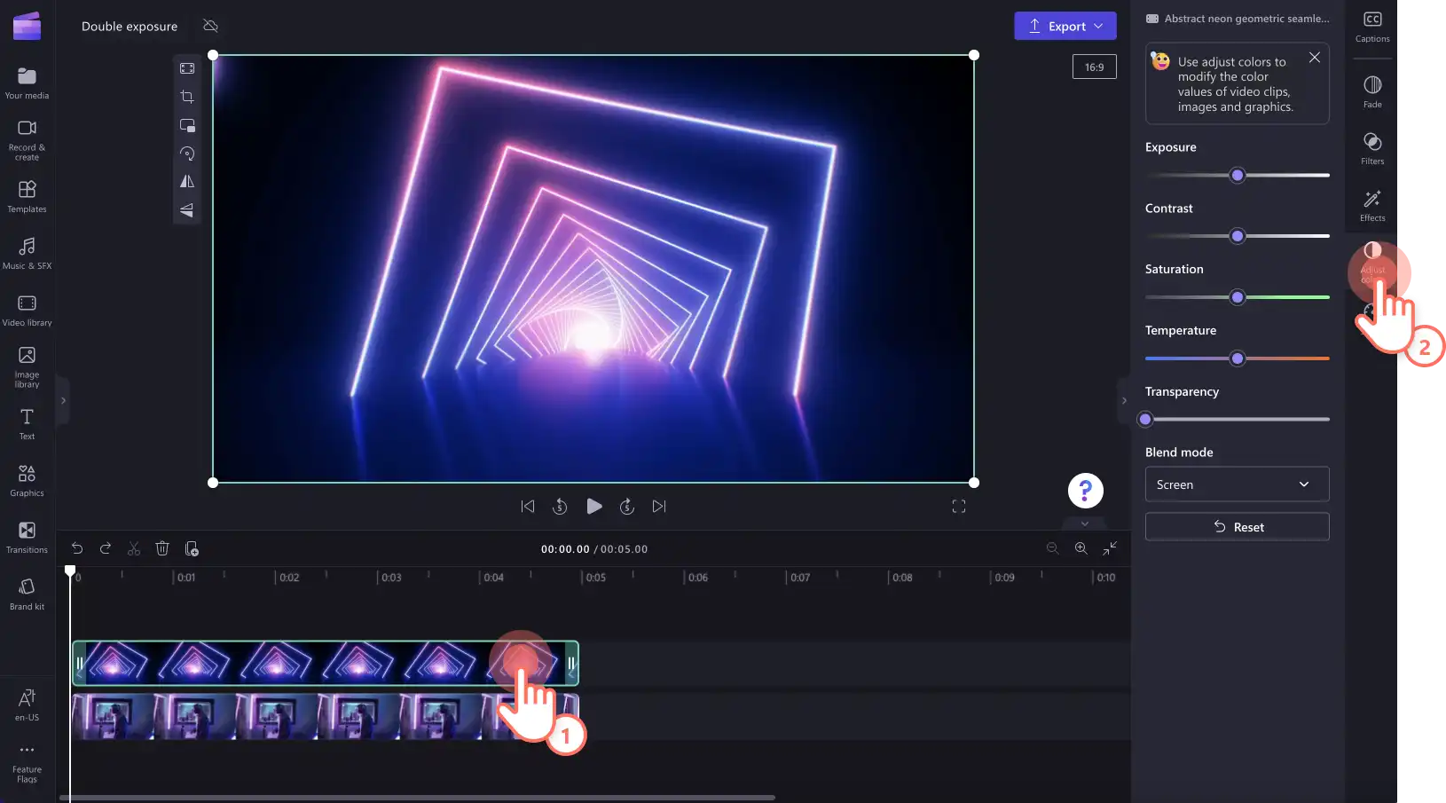Open the Fade panel
Viewport: 1446px width, 803px height.
pyautogui.click(x=1372, y=91)
